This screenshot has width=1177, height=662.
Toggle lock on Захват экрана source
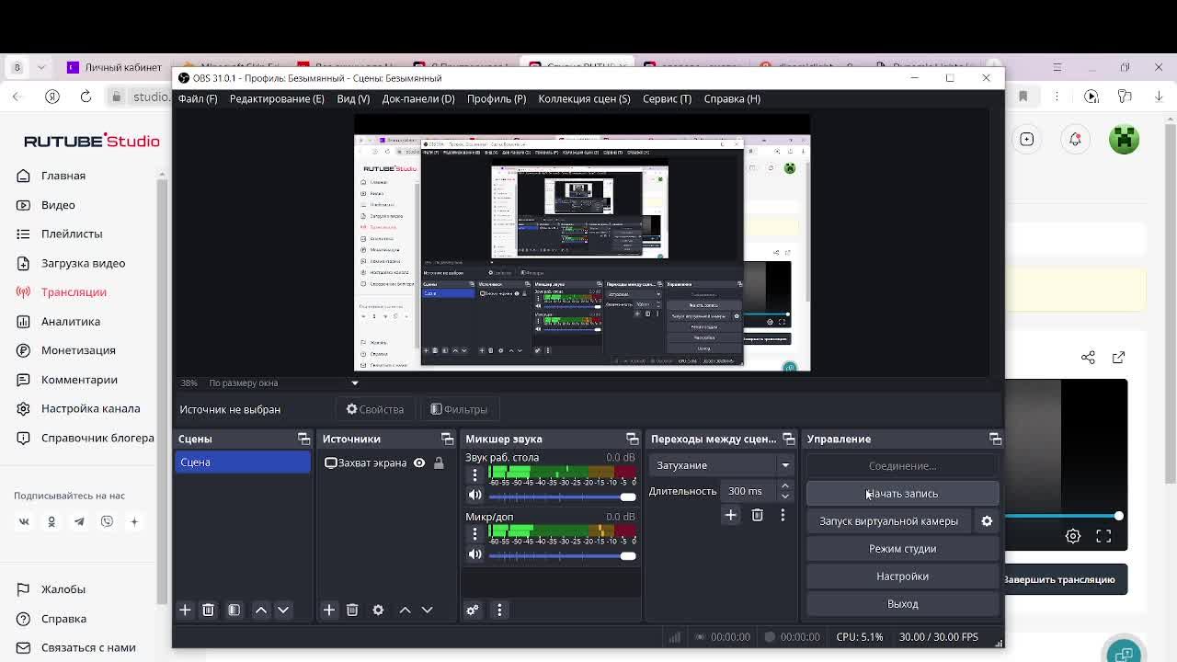pos(439,462)
